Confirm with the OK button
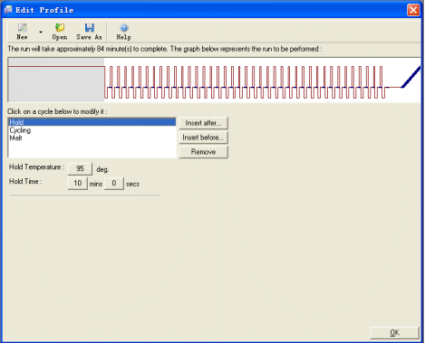The height and width of the screenshot is (343, 425). coord(394,332)
